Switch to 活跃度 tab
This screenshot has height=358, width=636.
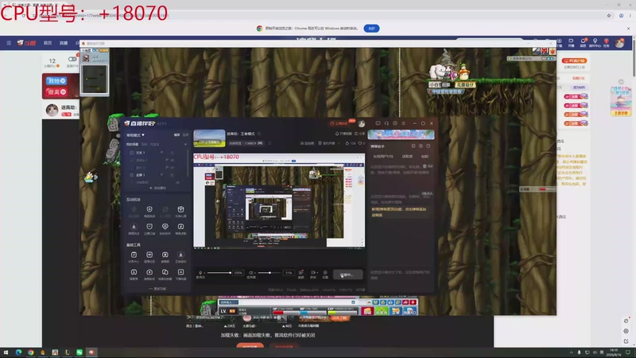click(x=407, y=156)
